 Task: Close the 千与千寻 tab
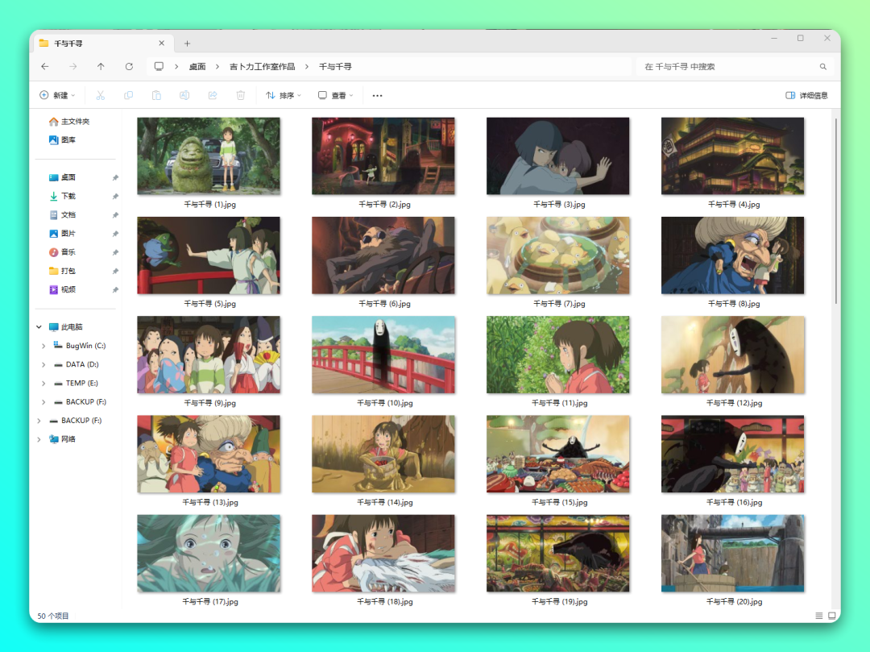coord(161,44)
